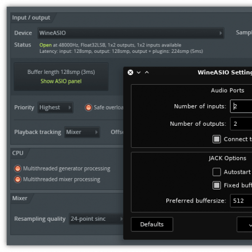
Task: Enable the Autostart checkbox in JACK Options
Action: coord(217,172)
